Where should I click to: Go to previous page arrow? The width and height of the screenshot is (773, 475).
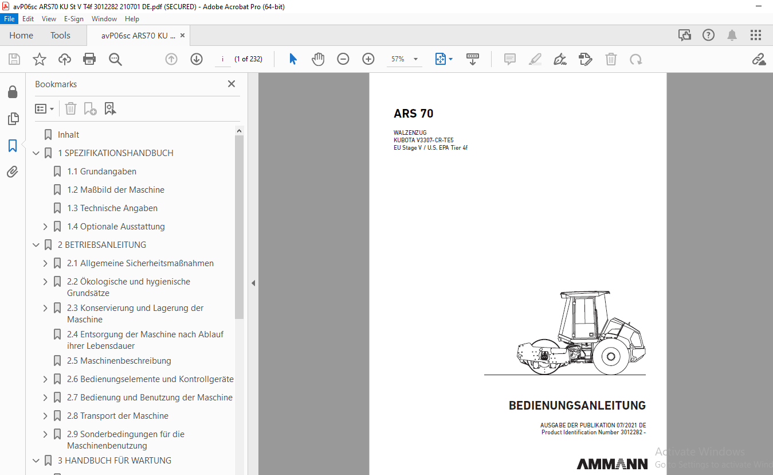coord(171,59)
